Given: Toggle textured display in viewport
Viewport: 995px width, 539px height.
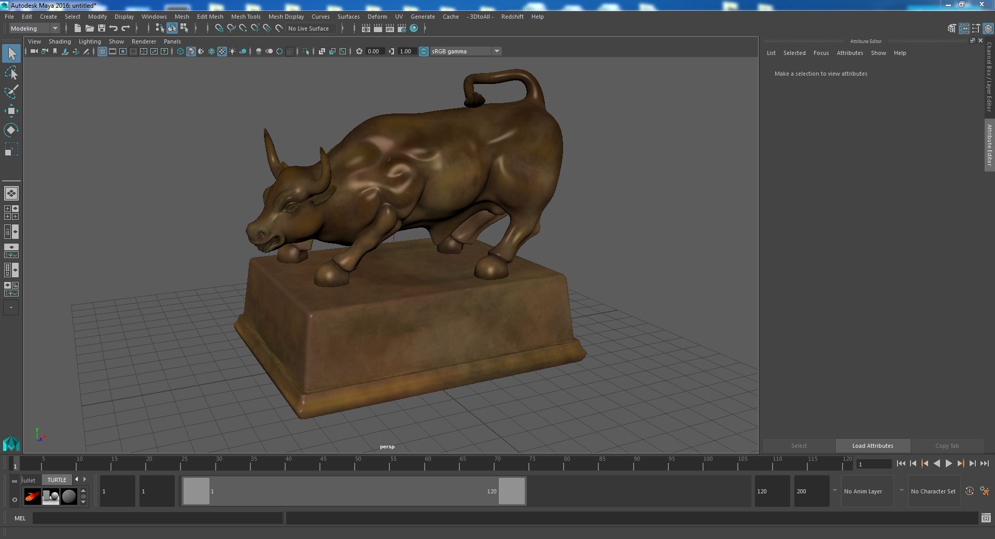Looking at the screenshot, I should point(222,51).
